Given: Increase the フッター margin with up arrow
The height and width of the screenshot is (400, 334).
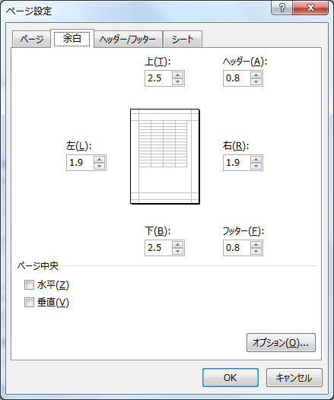Looking at the screenshot, I should [256, 245].
